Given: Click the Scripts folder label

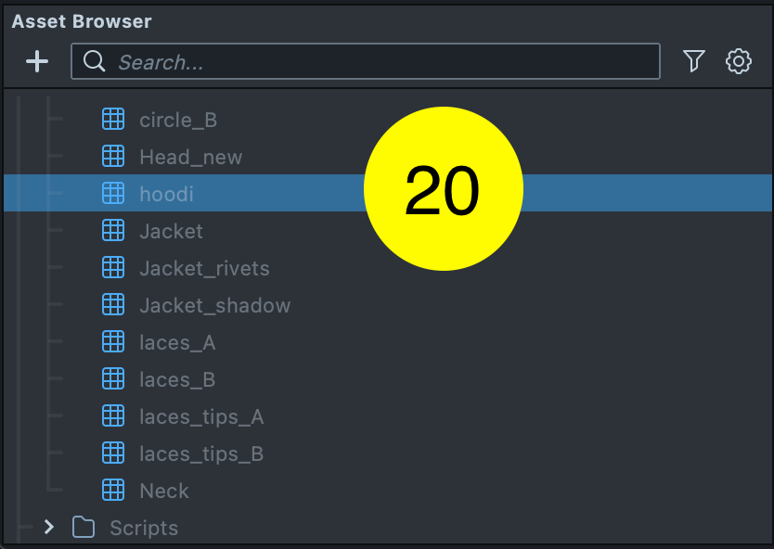Looking at the screenshot, I should point(144,528).
